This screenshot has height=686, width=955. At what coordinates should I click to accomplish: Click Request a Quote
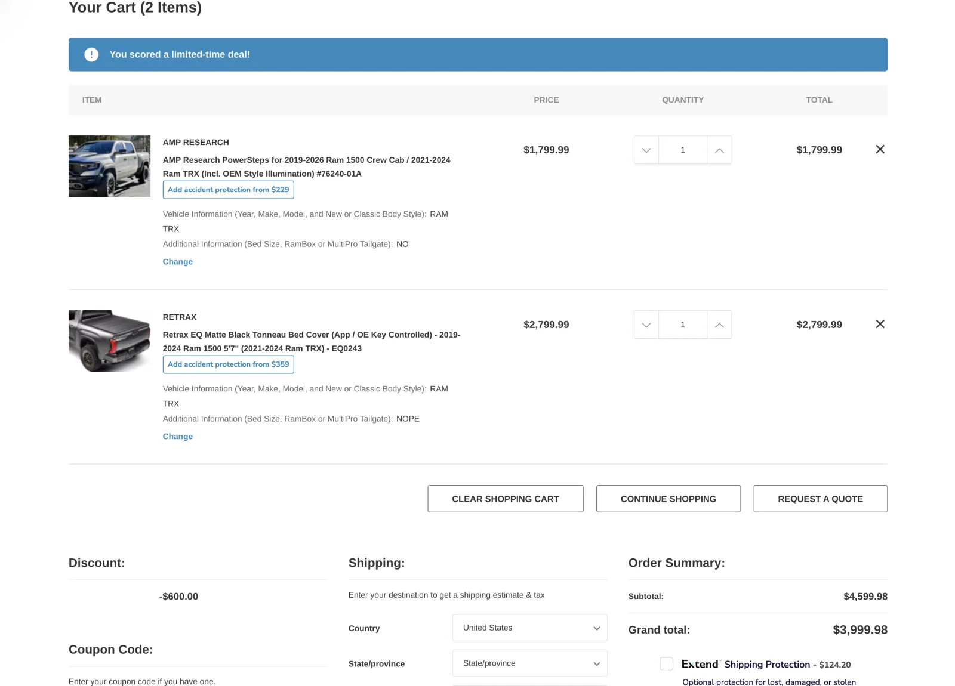coord(820,498)
